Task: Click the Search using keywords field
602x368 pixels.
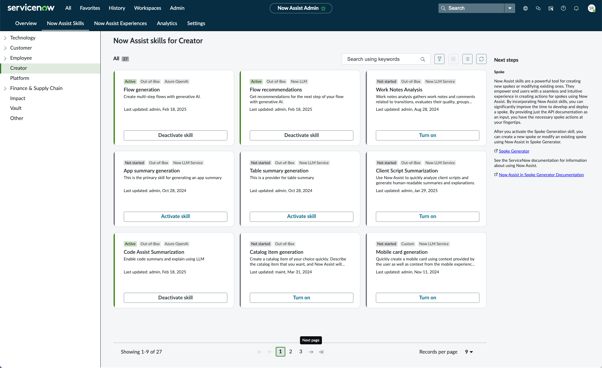Action: tap(386, 59)
